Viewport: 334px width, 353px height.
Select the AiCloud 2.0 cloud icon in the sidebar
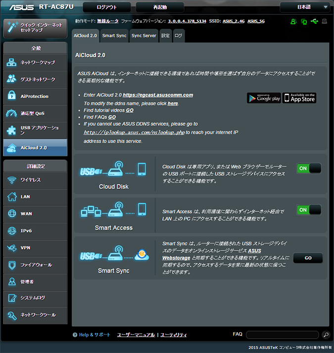click(x=11, y=148)
